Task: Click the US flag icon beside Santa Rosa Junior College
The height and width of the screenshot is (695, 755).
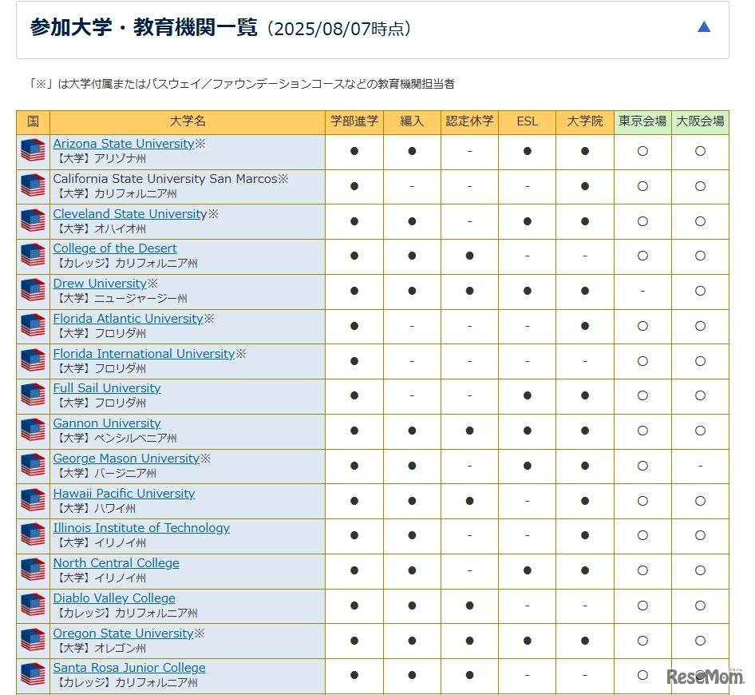Action: pyautogui.click(x=33, y=675)
